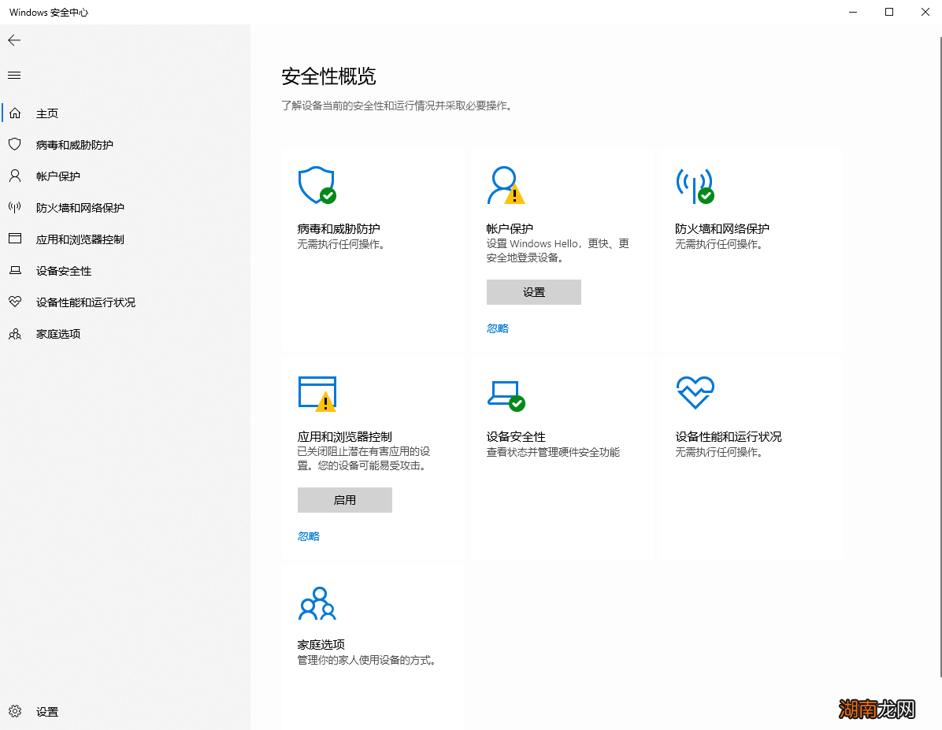Dismiss 帐户保护 warning with 忽略 link

[497, 328]
